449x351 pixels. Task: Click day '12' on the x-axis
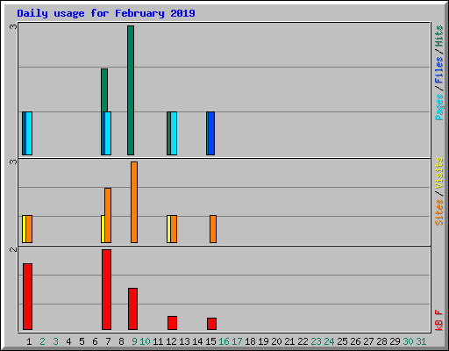coord(171,341)
